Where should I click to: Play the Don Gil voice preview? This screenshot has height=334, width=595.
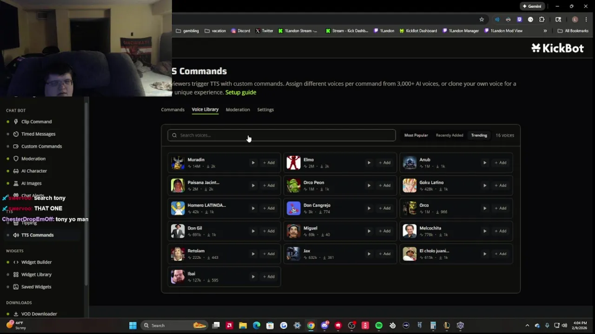click(x=253, y=231)
